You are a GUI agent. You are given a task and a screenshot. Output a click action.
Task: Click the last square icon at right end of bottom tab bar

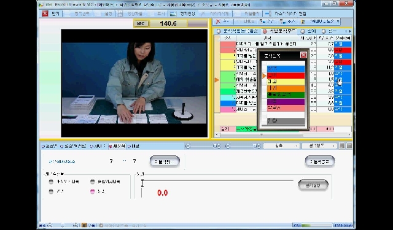(349, 146)
